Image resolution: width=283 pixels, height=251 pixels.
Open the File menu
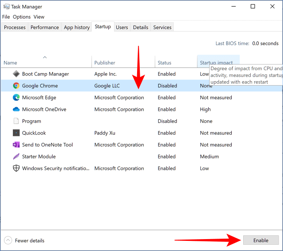(6, 17)
